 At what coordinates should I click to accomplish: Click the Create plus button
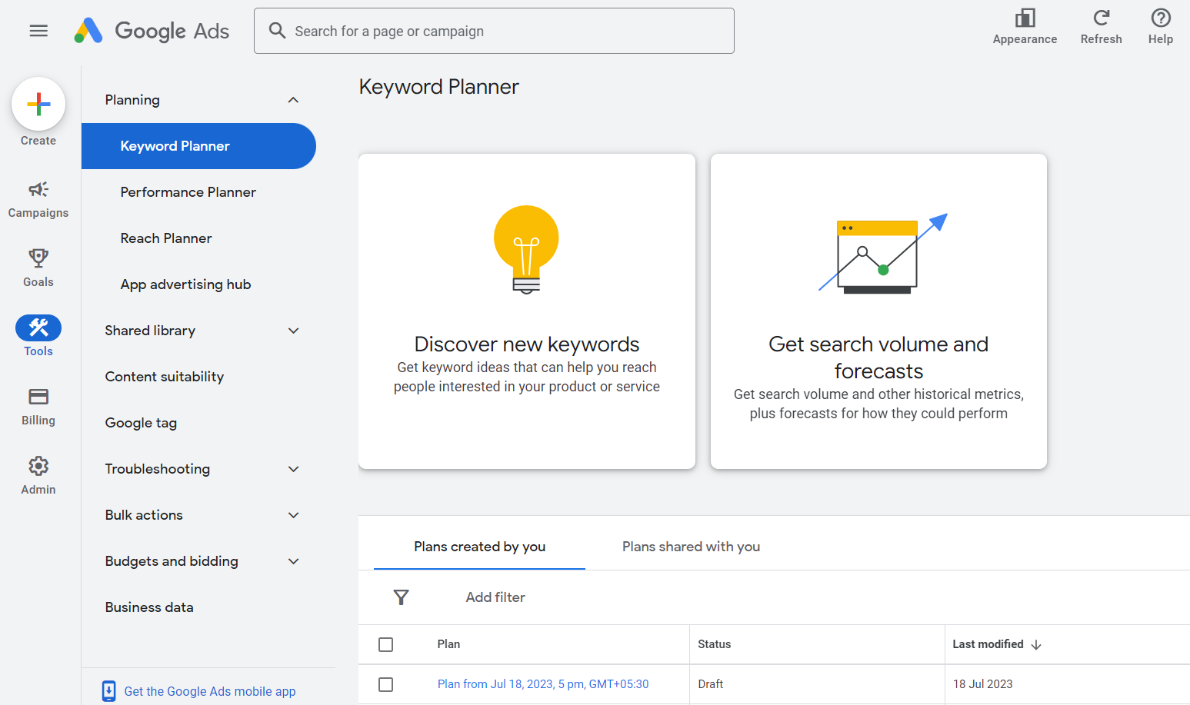click(x=38, y=104)
